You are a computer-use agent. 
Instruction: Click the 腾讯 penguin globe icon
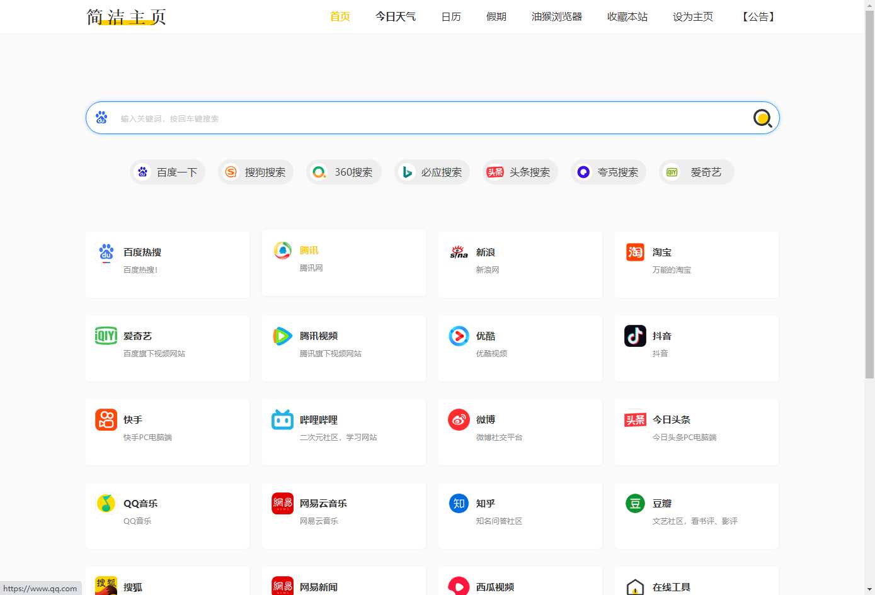[x=283, y=251]
